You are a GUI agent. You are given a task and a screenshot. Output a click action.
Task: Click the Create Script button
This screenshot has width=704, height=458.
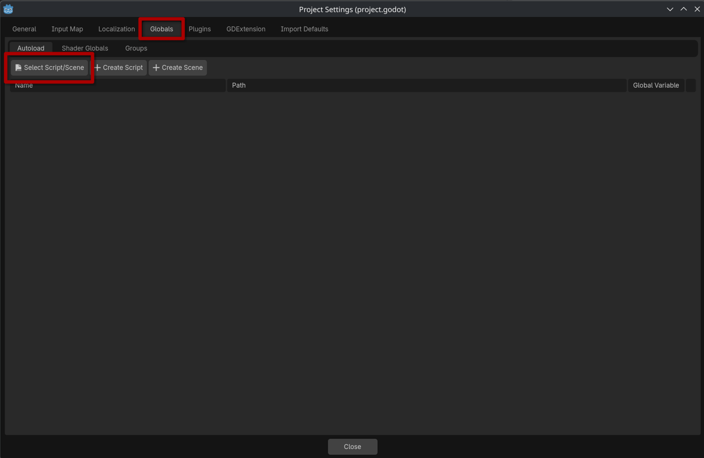coord(119,68)
